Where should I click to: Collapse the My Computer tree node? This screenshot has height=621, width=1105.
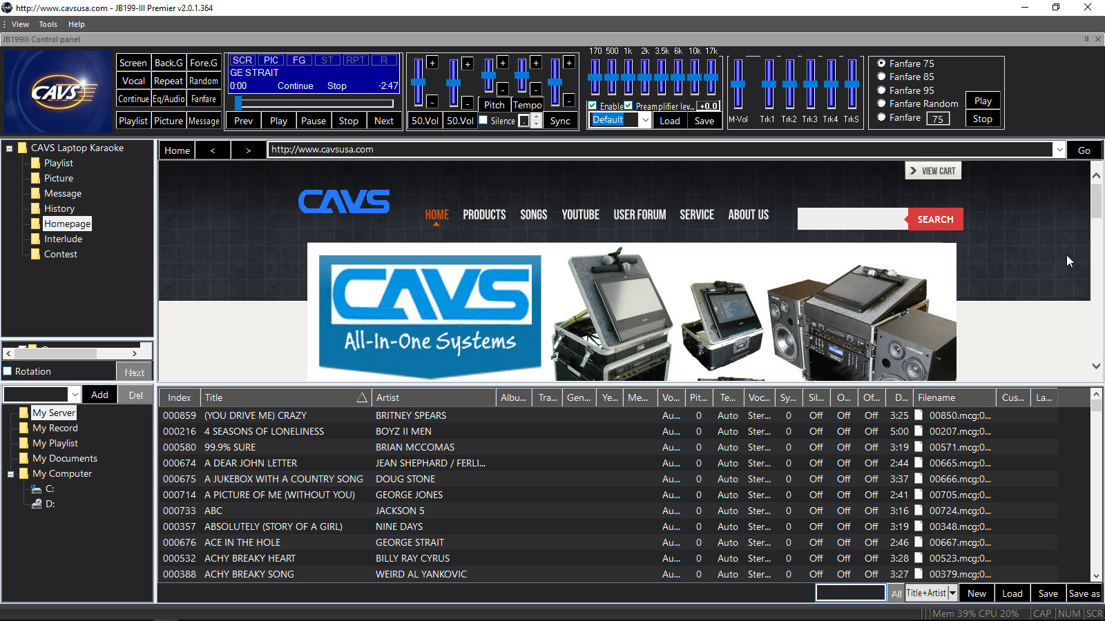(x=11, y=474)
